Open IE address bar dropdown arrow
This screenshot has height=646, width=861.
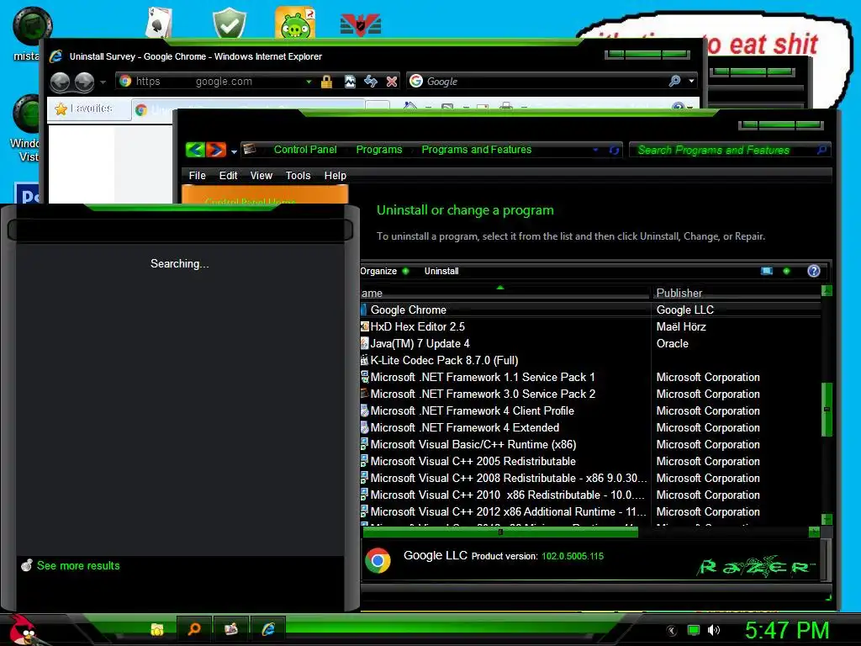[x=309, y=82]
